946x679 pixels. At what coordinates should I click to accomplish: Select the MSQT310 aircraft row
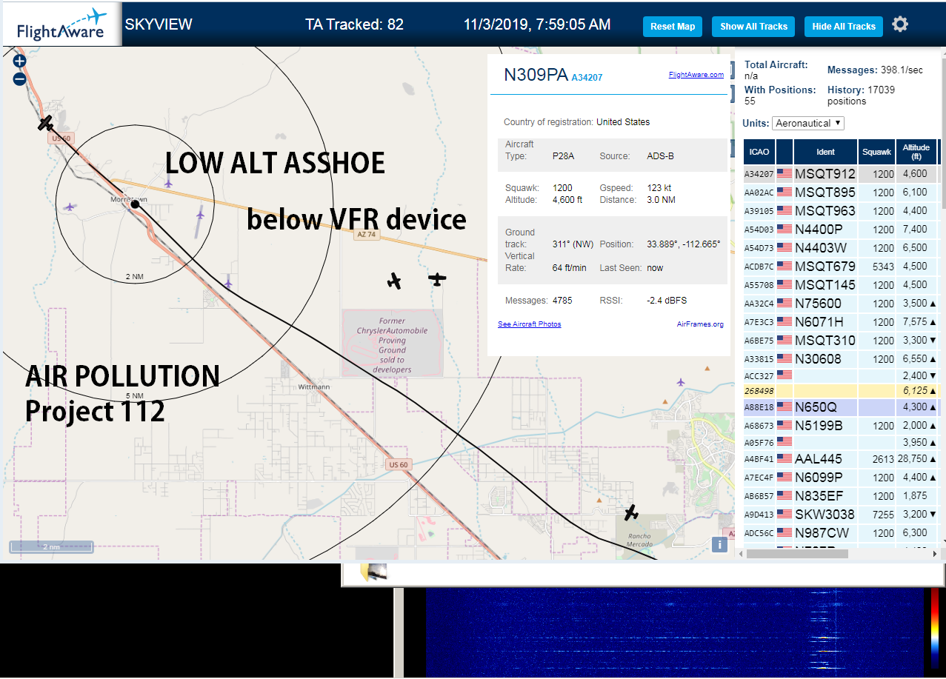click(x=842, y=341)
